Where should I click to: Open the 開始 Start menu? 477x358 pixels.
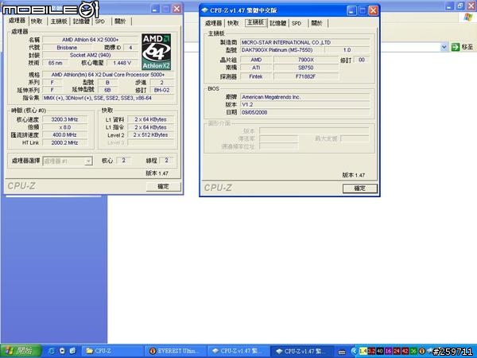[21, 351]
